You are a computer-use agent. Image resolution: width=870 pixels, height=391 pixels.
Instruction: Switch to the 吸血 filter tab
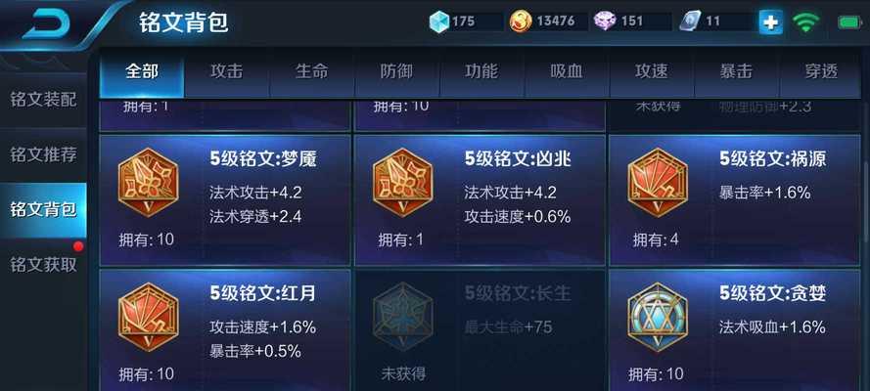click(567, 72)
